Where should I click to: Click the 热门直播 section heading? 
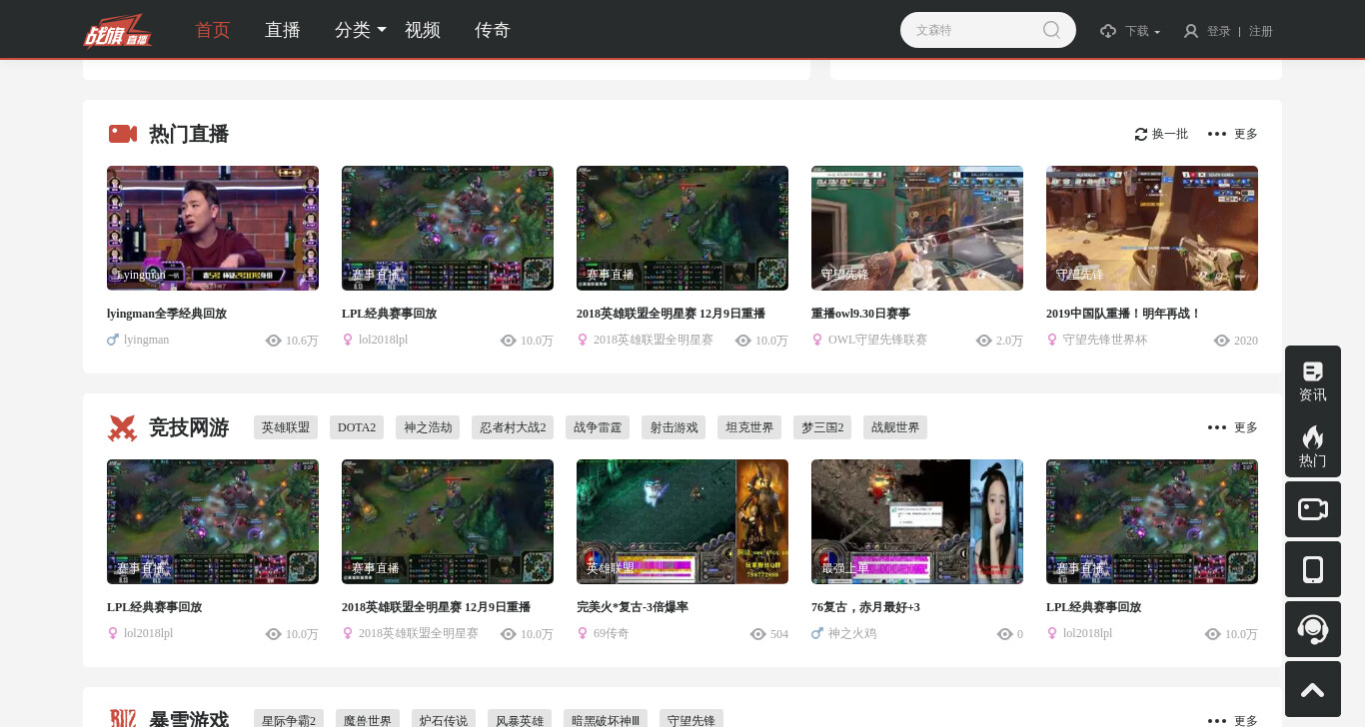[189, 134]
